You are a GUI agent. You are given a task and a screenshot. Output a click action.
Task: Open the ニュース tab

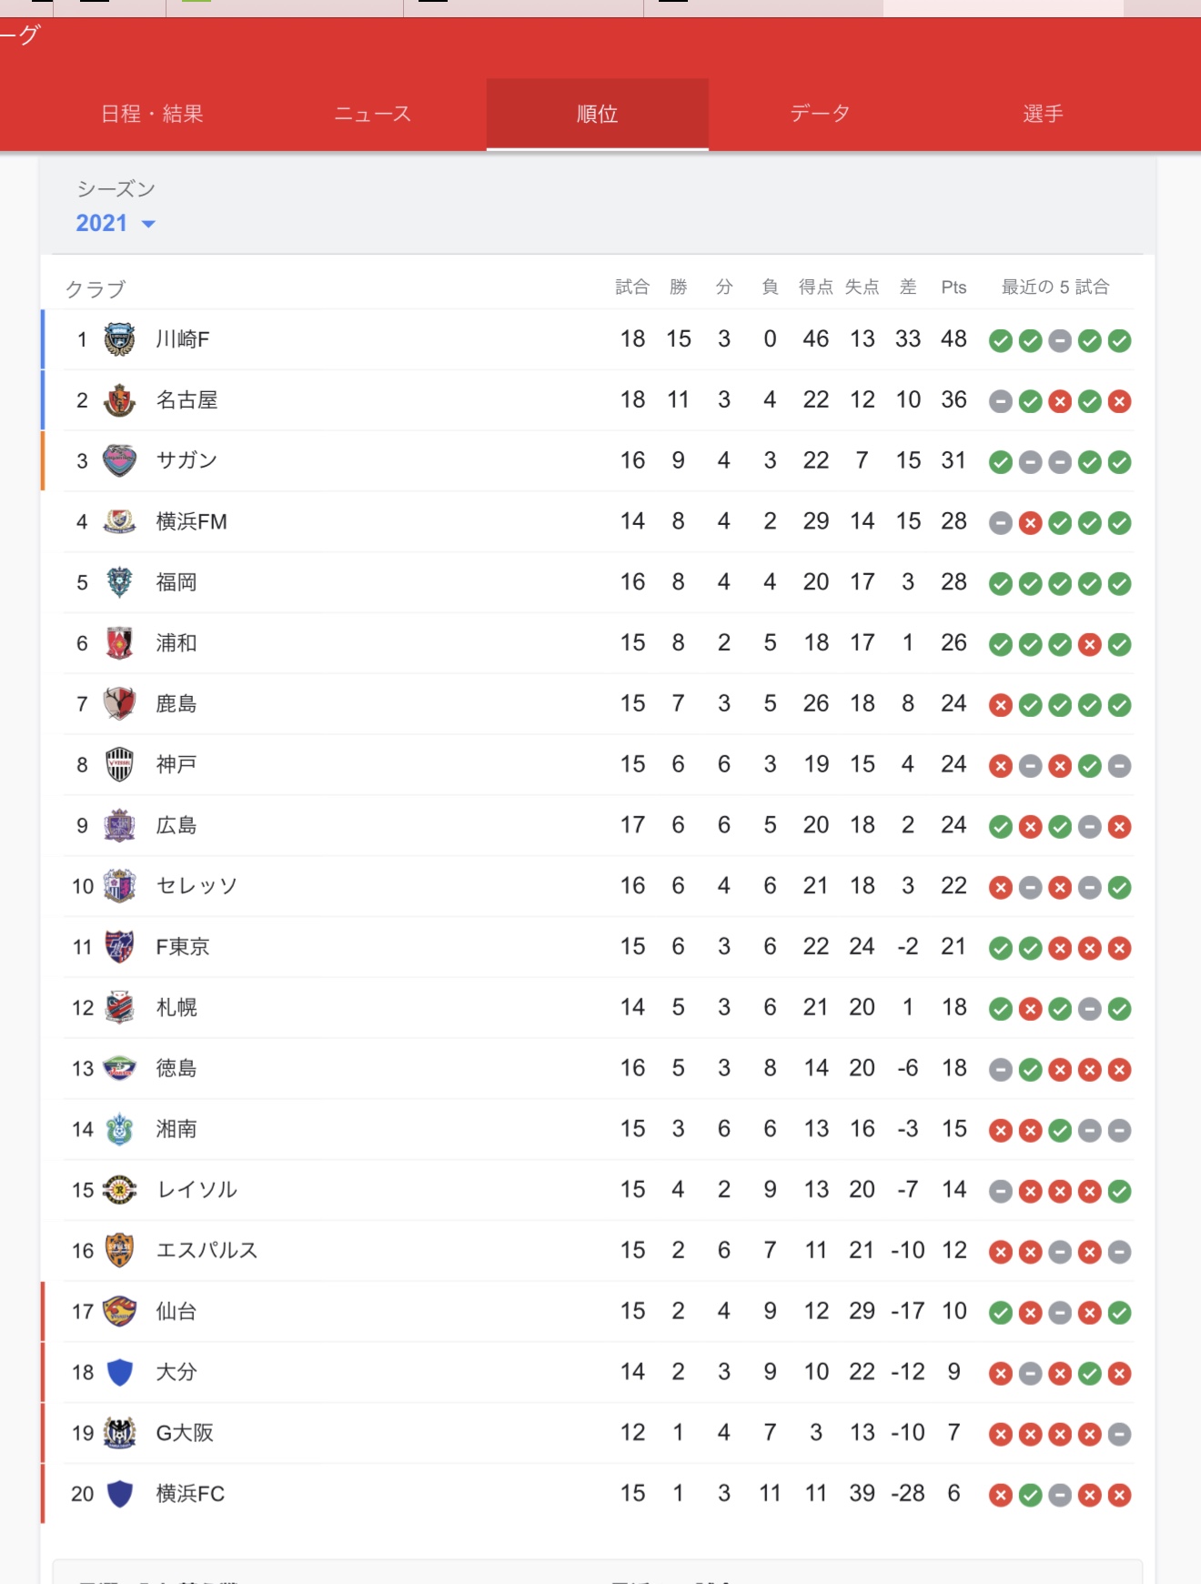(373, 114)
